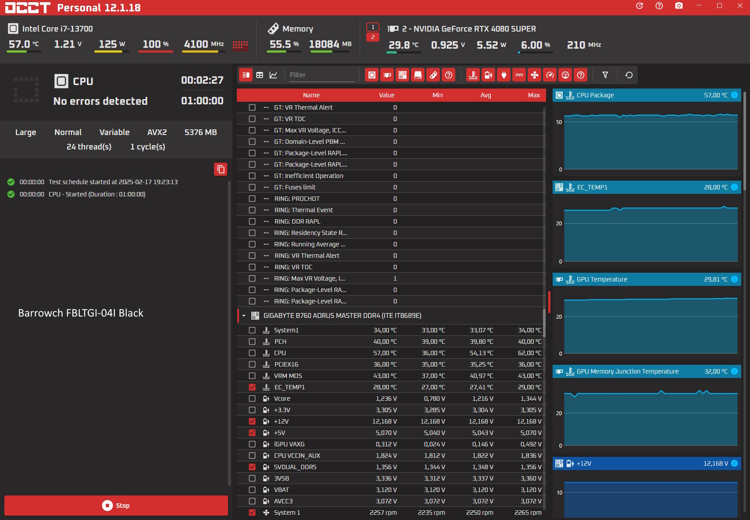
Task: Select the 3VSB sensor row name
Action: [282, 478]
